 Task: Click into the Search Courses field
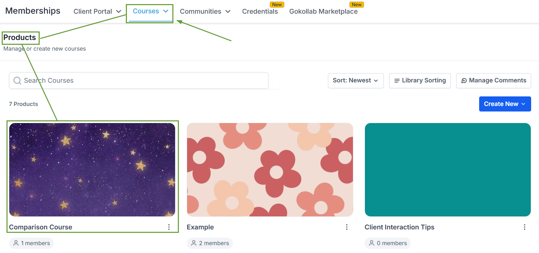tap(139, 81)
